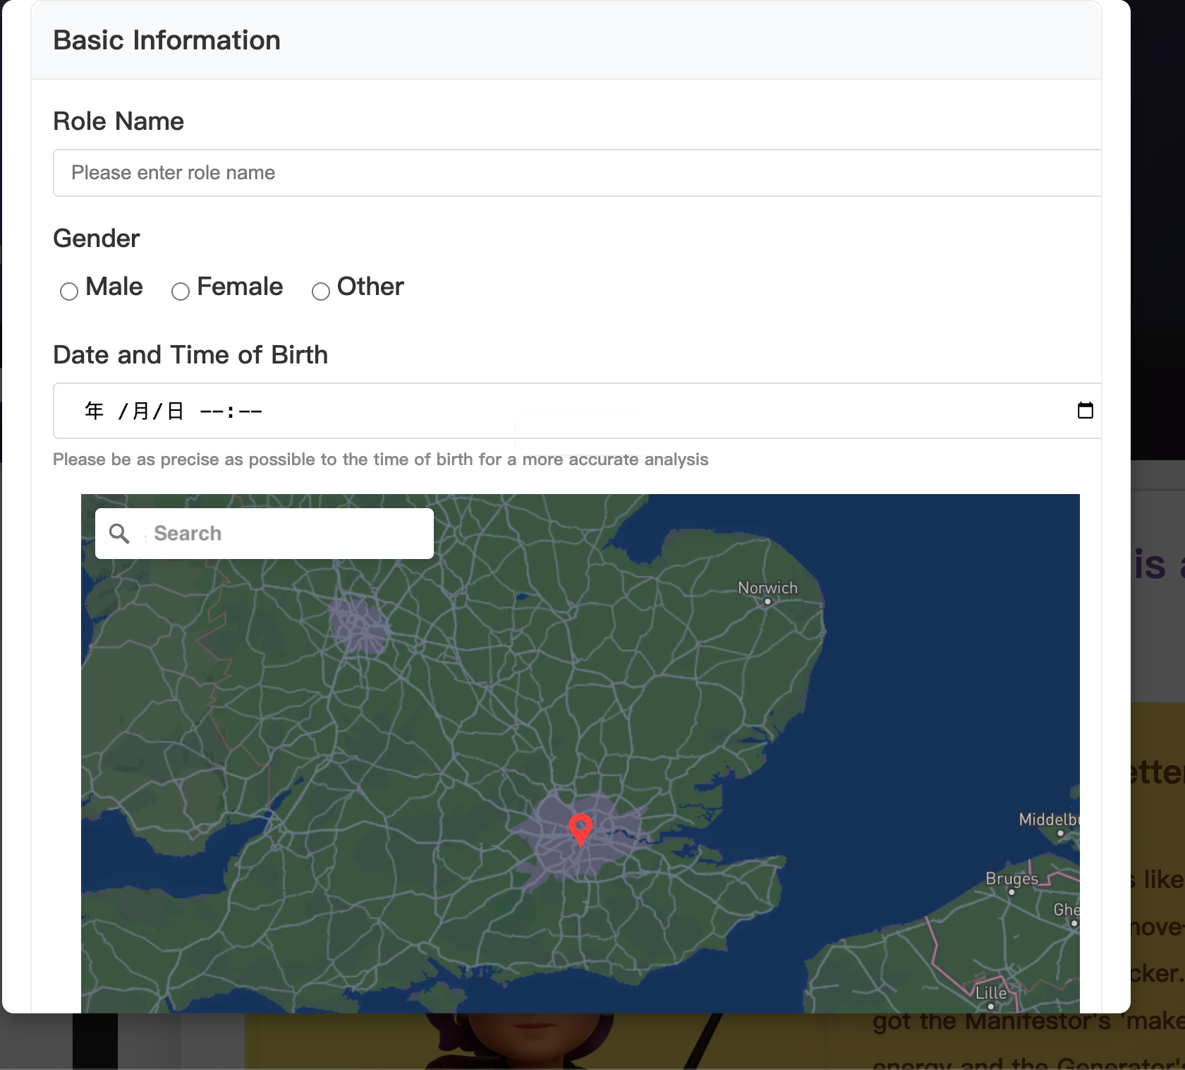The height and width of the screenshot is (1070, 1185).
Task: Click the Middelburg city dot marker
Action: pyautogui.click(x=1060, y=834)
